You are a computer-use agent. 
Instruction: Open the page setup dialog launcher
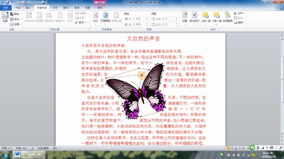click(88, 30)
